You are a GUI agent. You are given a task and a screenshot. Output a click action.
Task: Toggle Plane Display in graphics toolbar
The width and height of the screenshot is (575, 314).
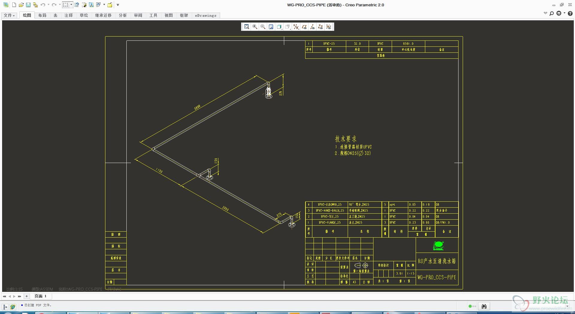coord(304,27)
